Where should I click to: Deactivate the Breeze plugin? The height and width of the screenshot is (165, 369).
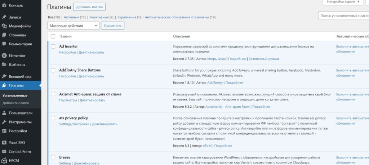(x=86, y=163)
